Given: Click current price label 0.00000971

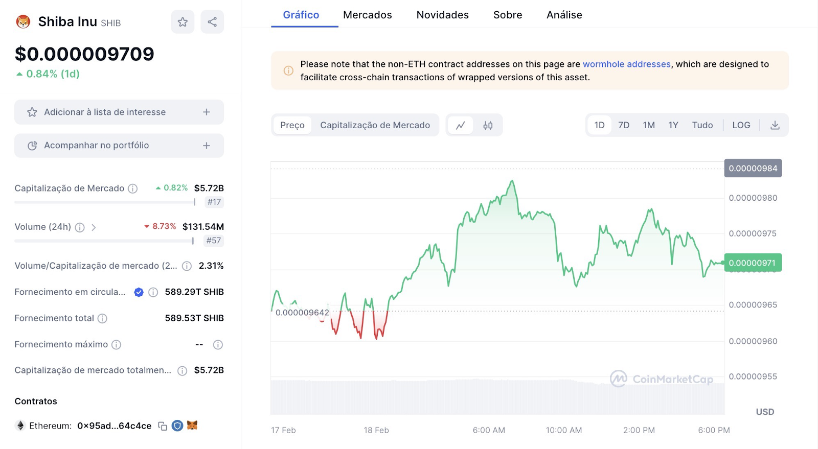Looking at the screenshot, I should click(x=753, y=263).
